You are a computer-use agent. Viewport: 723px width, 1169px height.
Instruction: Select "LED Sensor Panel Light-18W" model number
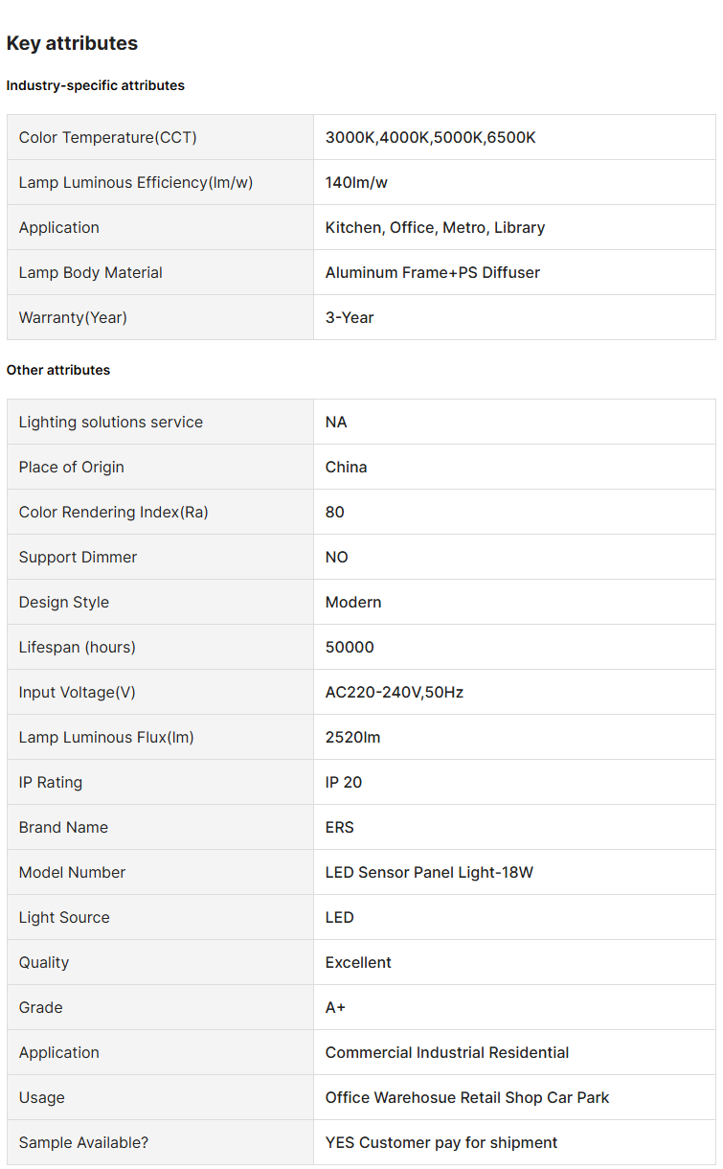(x=429, y=872)
